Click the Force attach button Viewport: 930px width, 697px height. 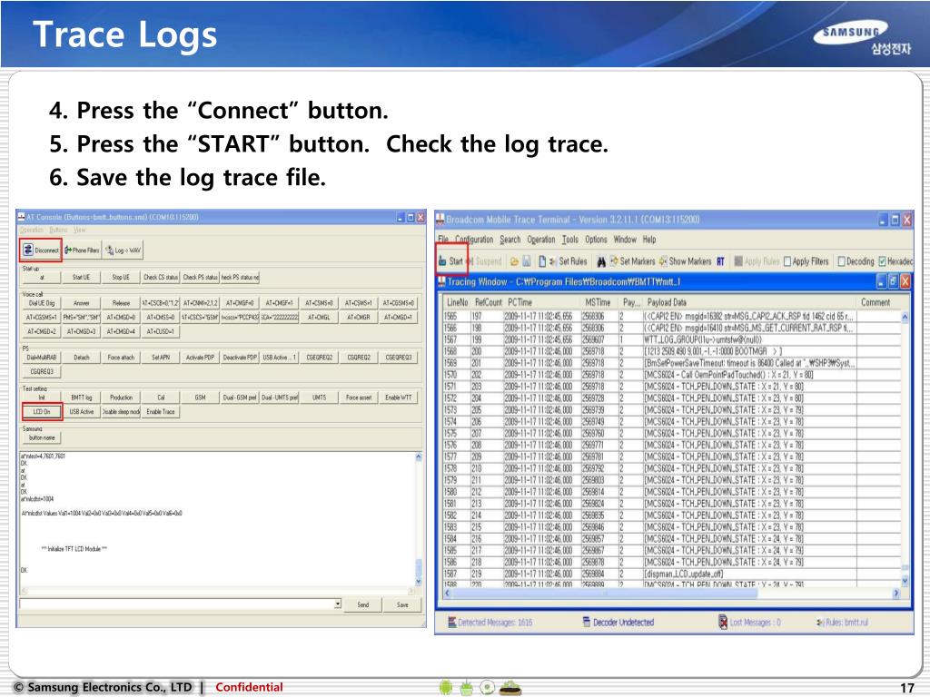point(121,358)
